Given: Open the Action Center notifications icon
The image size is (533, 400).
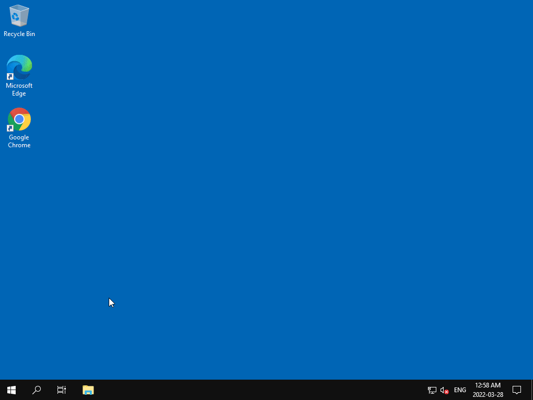Looking at the screenshot, I should pyautogui.click(x=517, y=390).
